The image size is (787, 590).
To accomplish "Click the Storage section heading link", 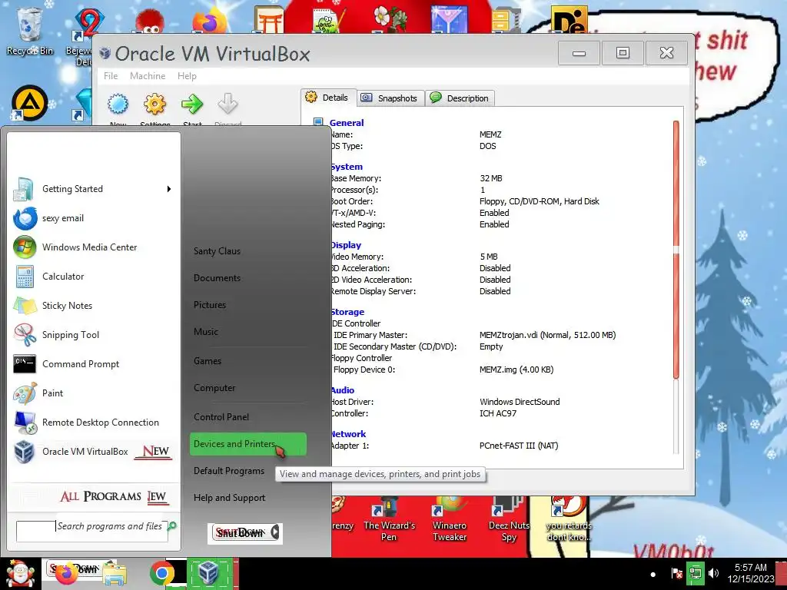I will click(348, 312).
